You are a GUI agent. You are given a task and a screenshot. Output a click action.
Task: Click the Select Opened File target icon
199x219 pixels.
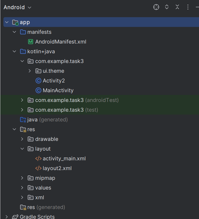156,7
